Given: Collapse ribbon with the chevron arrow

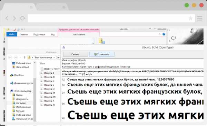Looking at the screenshot, I should (x=159, y=34).
